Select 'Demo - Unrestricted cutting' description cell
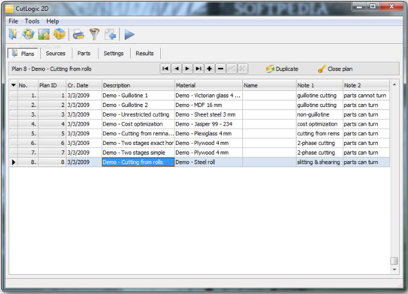The image size is (408, 294). coord(138,114)
